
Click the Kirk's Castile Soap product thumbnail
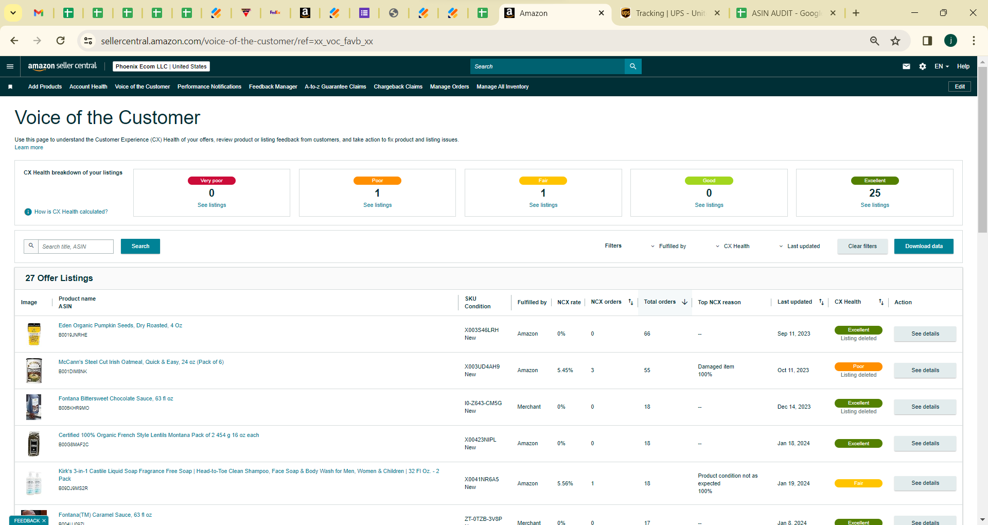pyautogui.click(x=34, y=483)
